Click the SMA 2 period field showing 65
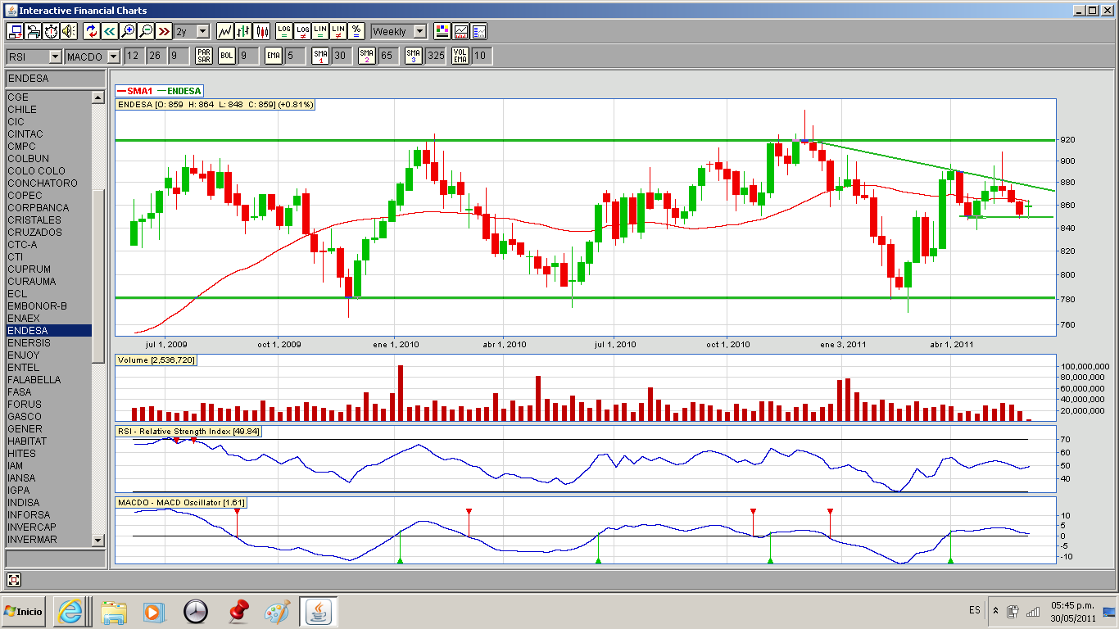The image size is (1119, 629). [388, 56]
